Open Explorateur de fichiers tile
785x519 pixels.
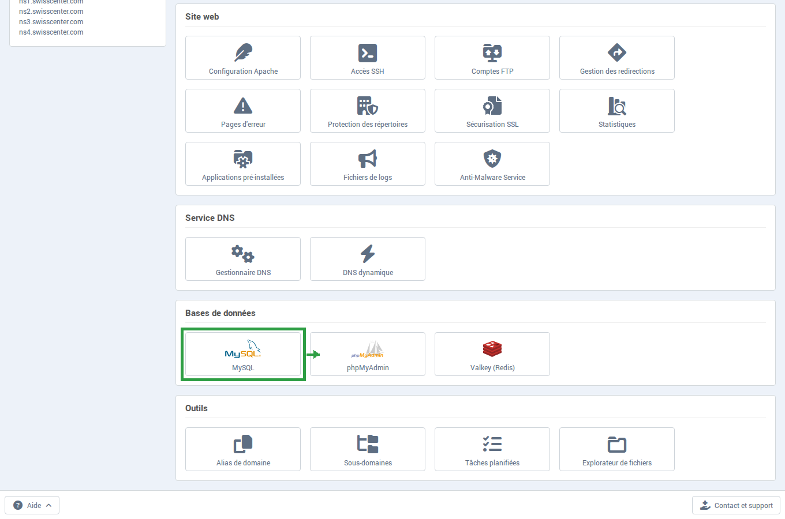[x=617, y=449]
